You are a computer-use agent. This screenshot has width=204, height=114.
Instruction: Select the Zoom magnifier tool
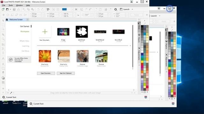[x=3, y=39]
